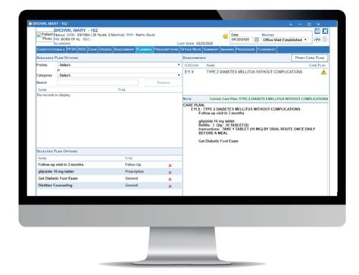Expand the Office Visit Established dropdown

[285, 39]
